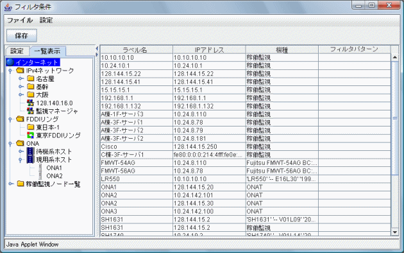Click the vertical scrollbar thumb
The width and height of the screenshot is (404, 253).
[395, 118]
